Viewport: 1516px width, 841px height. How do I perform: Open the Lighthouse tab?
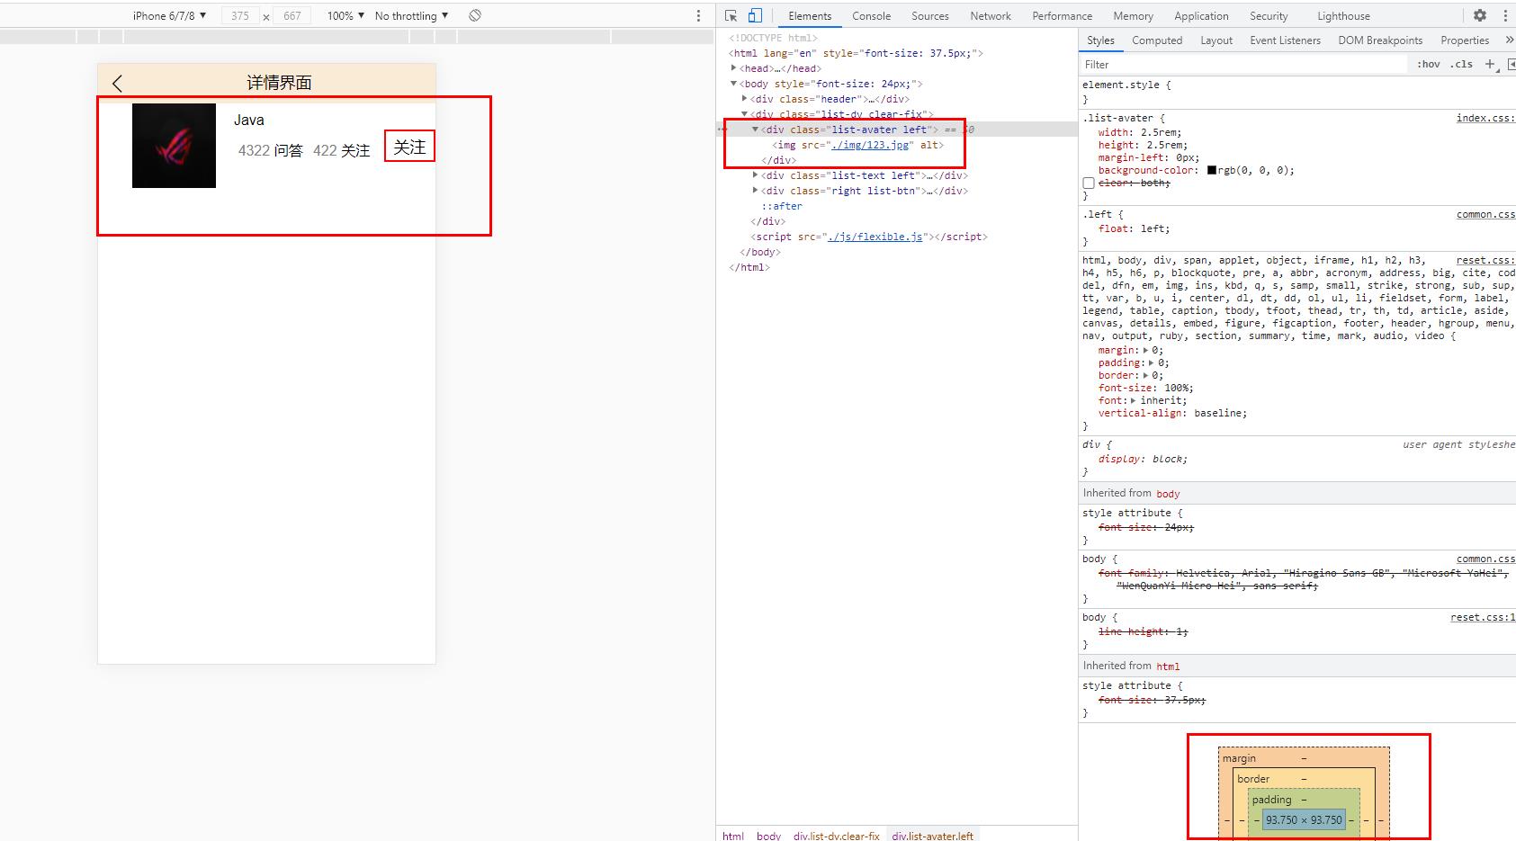pyautogui.click(x=1343, y=15)
